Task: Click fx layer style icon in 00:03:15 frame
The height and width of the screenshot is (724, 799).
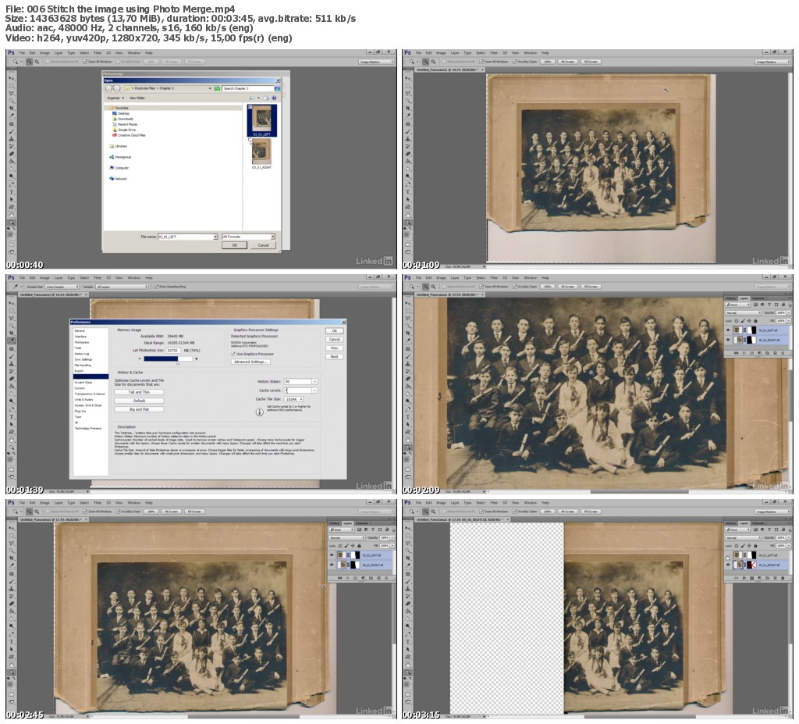Action: click(x=744, y=578)
